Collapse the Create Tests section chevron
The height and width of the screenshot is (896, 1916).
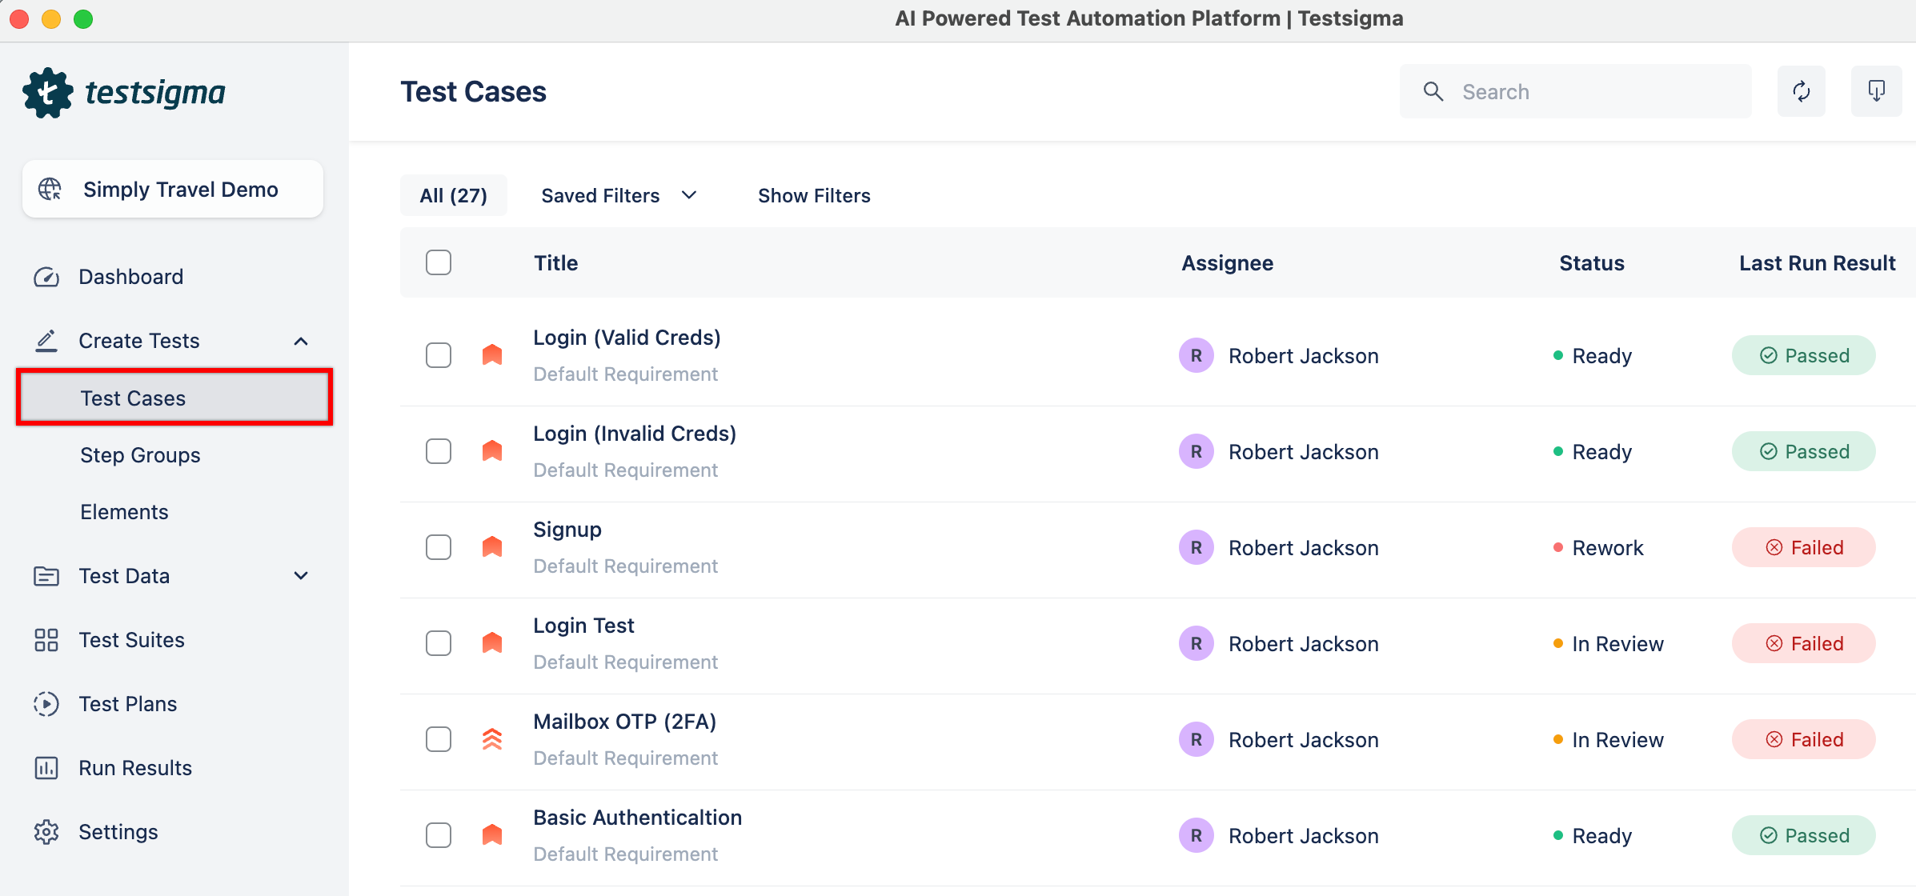click(x=301, y=342)
